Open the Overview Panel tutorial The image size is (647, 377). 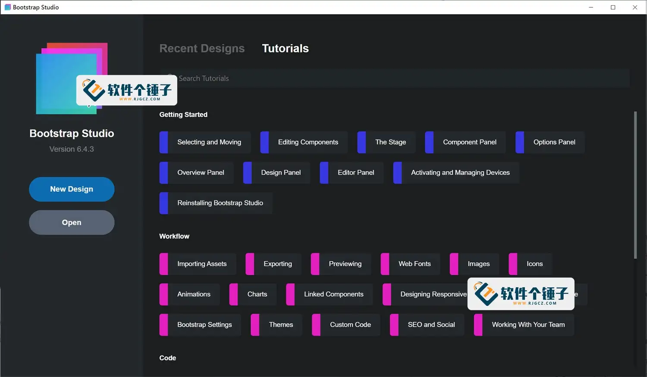[x=196, y=172]
